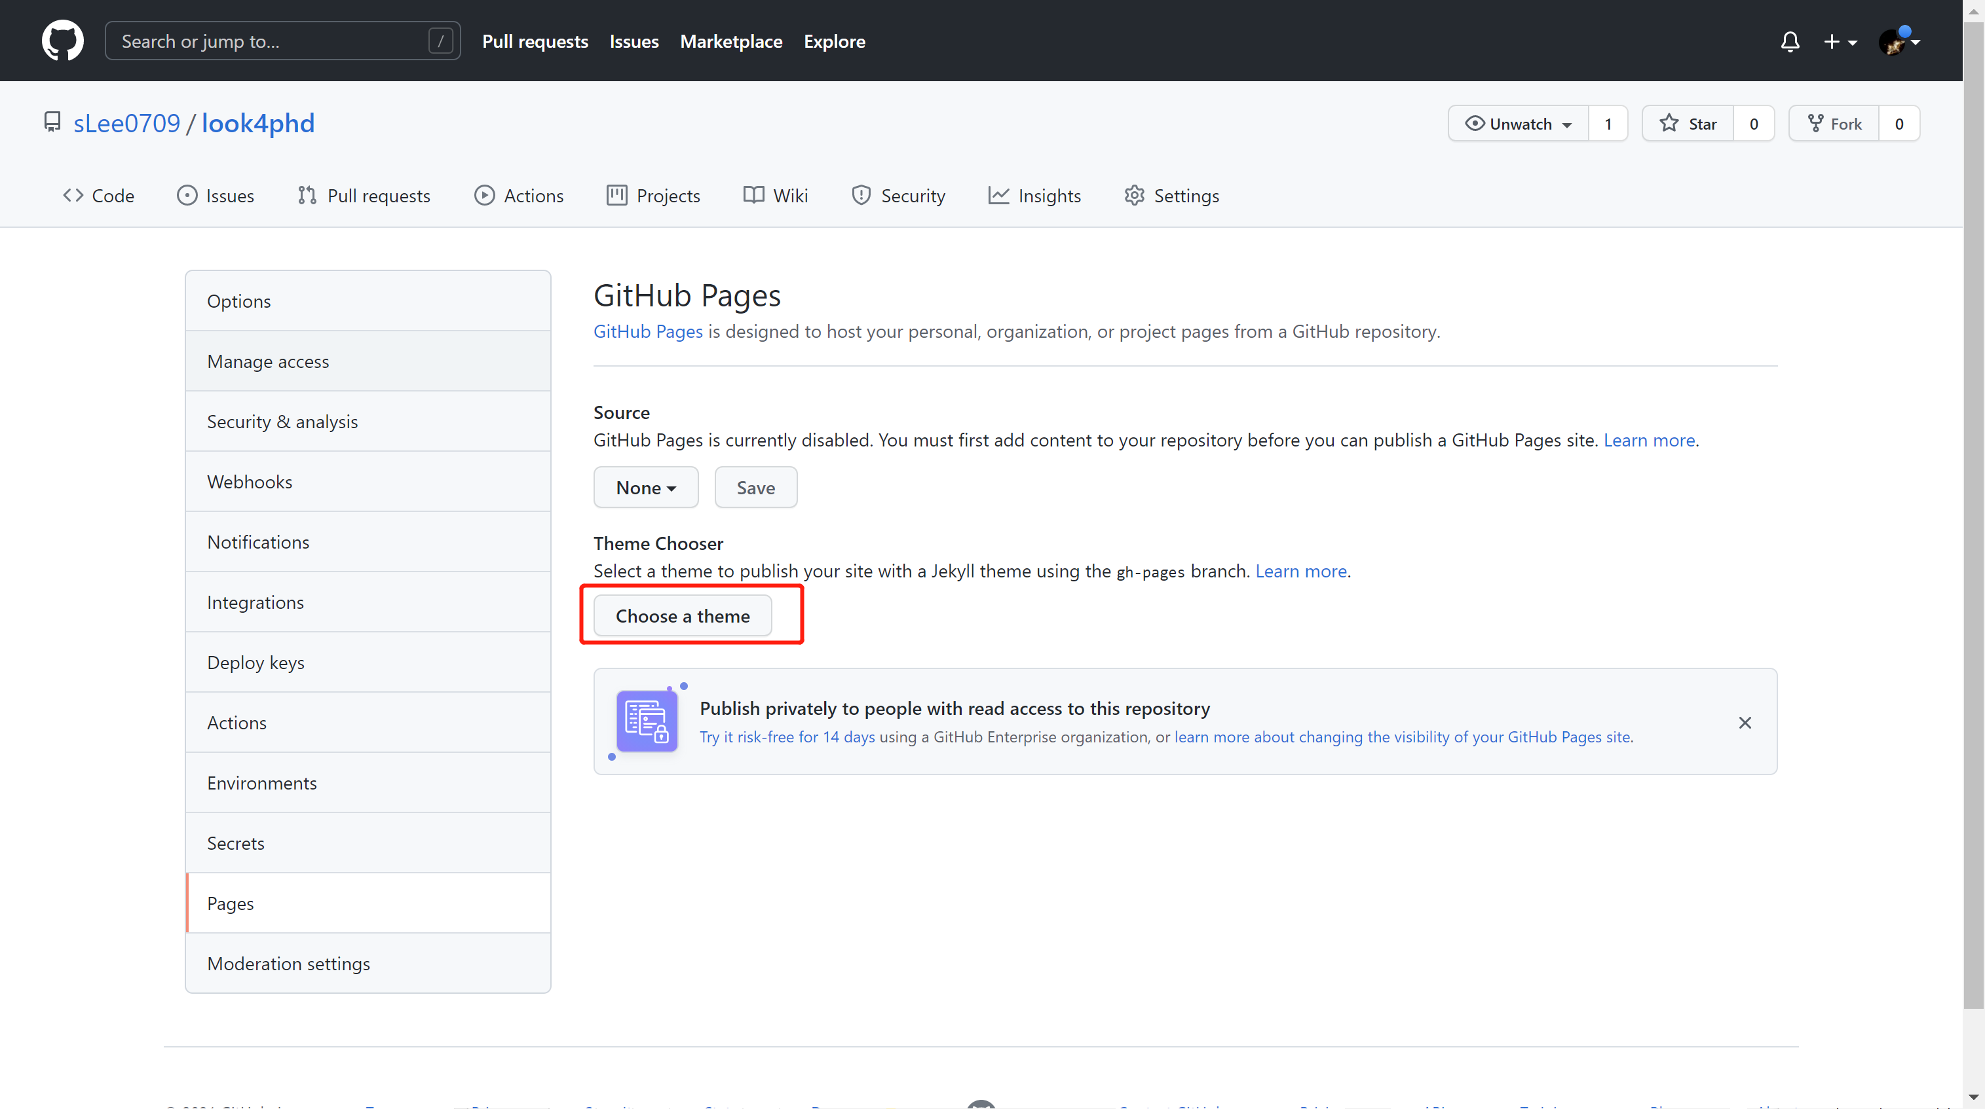Open the plus create-new menu
The image size is (1985, 1109).
pos(1840,42)
